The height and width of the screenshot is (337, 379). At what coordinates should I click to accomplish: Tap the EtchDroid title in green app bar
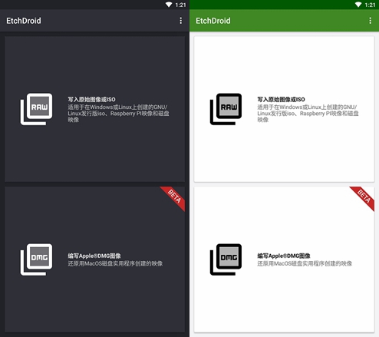(x=213, y=21)
